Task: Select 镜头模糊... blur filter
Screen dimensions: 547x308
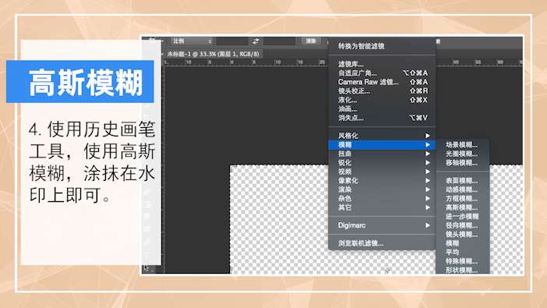Action: pos(462,235)
